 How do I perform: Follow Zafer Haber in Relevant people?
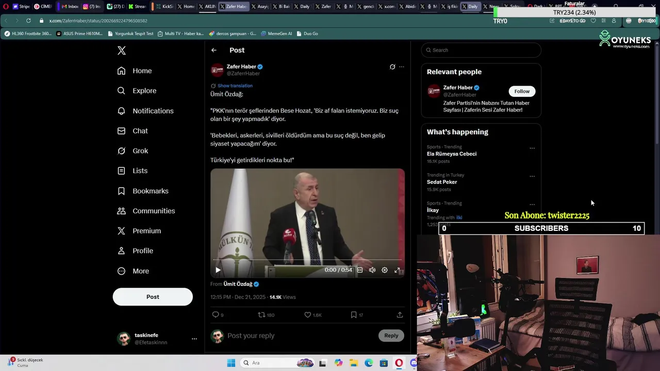(522, 91)
